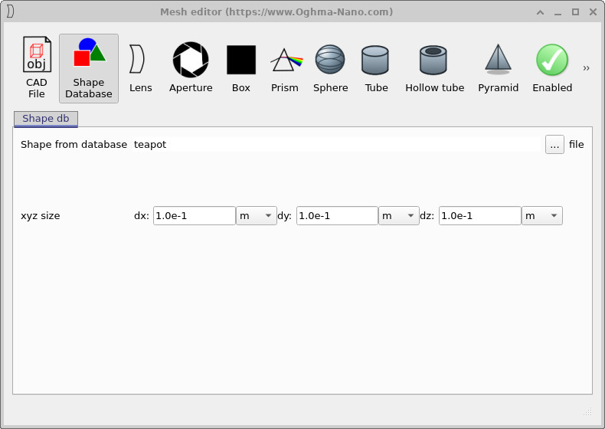Image resolution: width=605 pixels, height=429 pixels.
Task: Choose the Lens shape
Action: [140, 68]
